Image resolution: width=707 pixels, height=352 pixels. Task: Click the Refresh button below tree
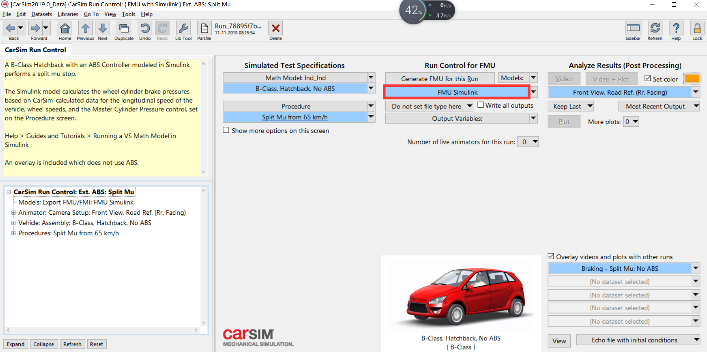72,344
